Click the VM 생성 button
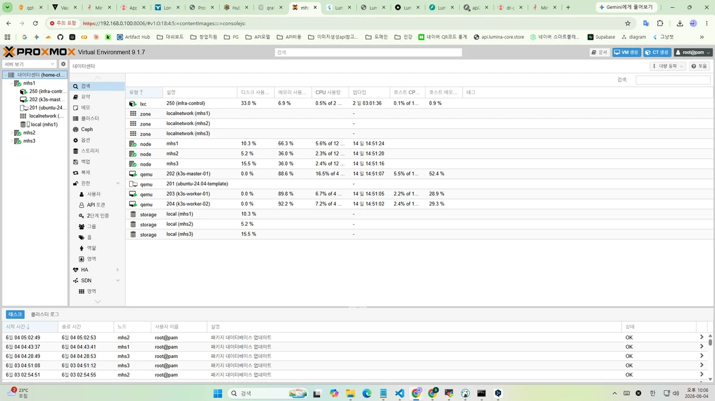Screen dimensions: 715x401 627,52
